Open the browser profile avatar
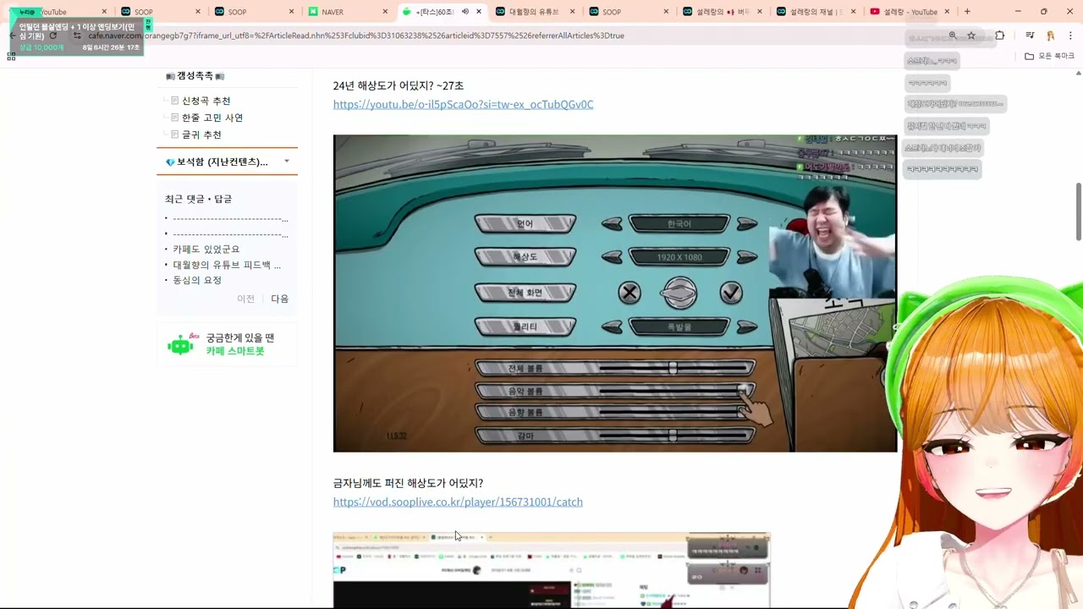 pos(1050,36)
